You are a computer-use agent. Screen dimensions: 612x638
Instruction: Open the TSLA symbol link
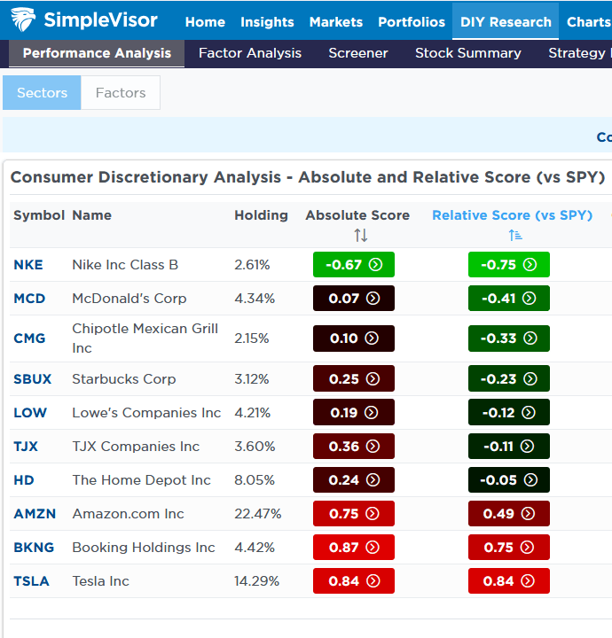coord(31,581)
